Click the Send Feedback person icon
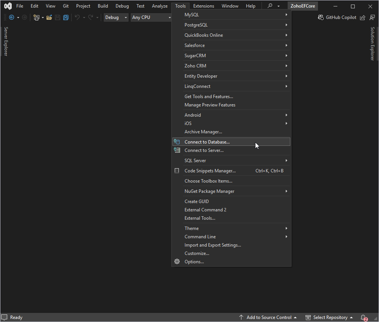379x322 pixels. [x=372, y=17]
